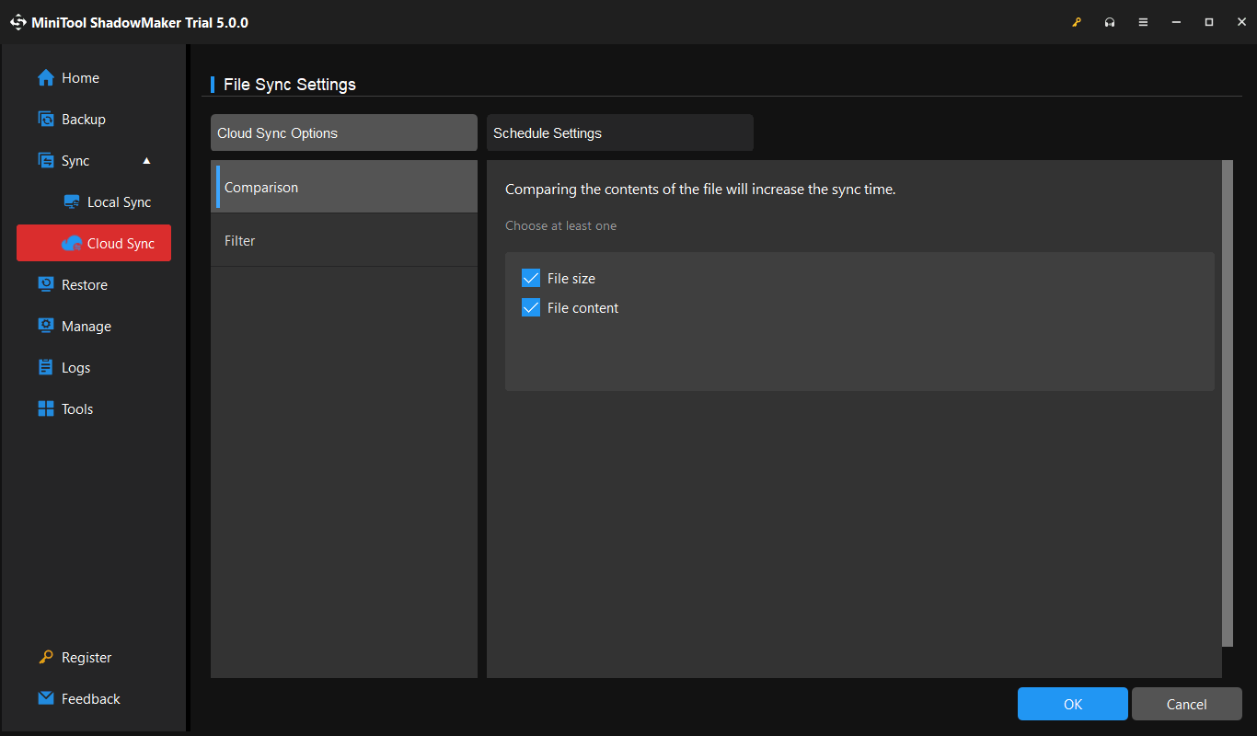
Task: Click the Register key icon in sidebar
Action: tap(46, 658)
